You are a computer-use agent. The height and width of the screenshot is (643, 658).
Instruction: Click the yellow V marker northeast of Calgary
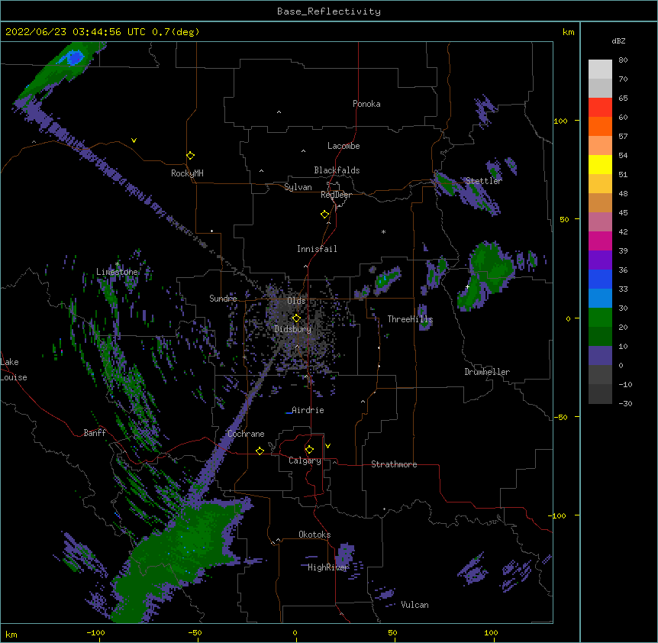point(327,446)
